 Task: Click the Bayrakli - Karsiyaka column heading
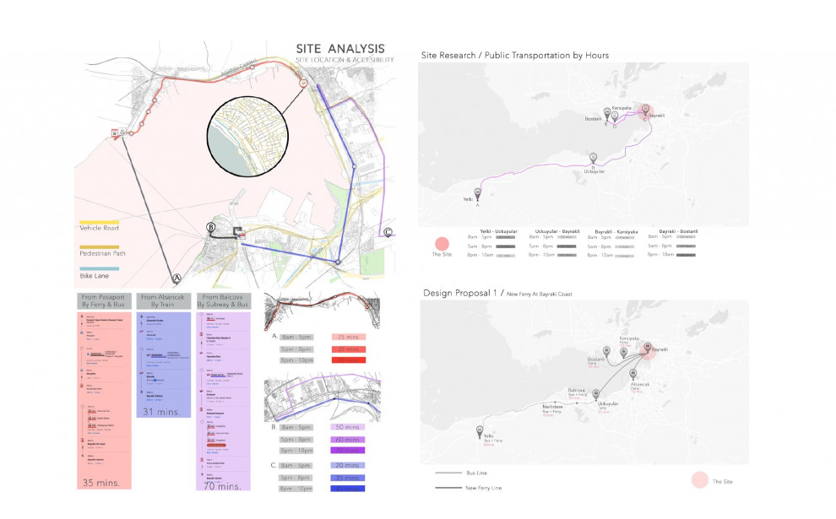coord(616,232)
